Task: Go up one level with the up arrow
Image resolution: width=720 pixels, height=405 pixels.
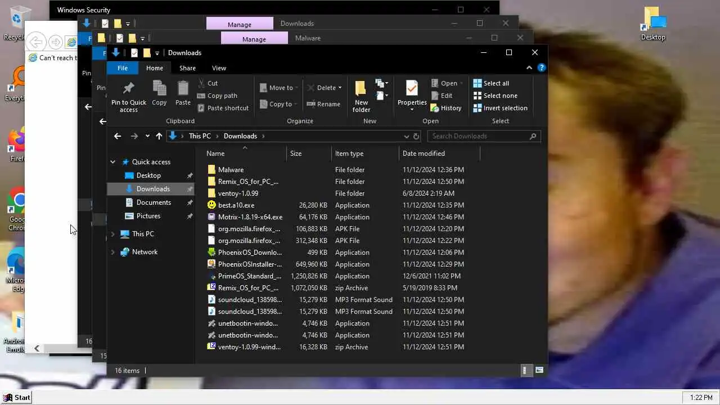Action: [159, 136]
